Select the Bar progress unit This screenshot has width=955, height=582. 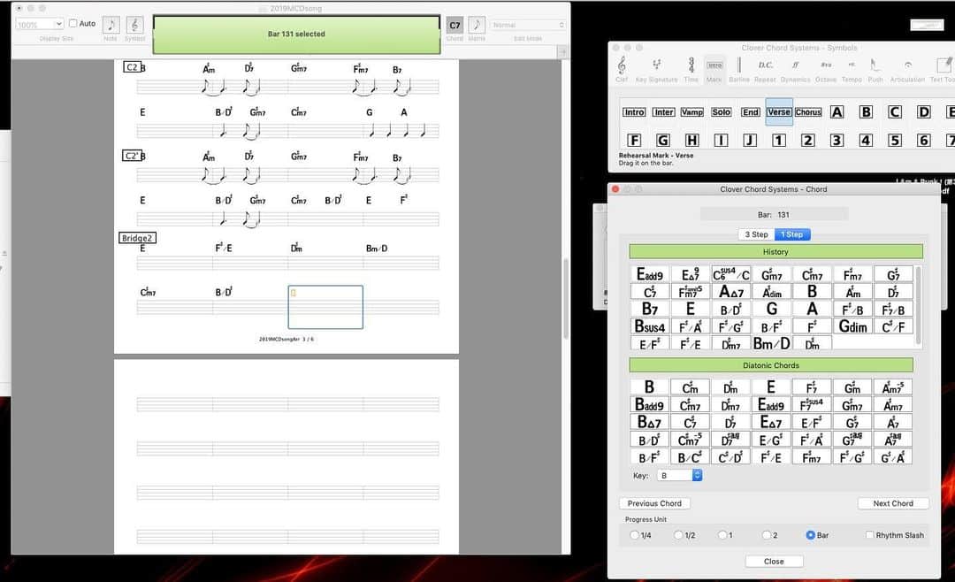tap(810, 535)
